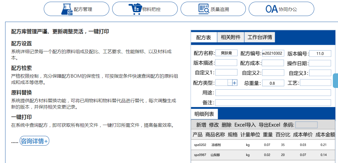
Task: Click 删除 in the detail toolbar
Action: pyautogui.click(x=226, y=125)
